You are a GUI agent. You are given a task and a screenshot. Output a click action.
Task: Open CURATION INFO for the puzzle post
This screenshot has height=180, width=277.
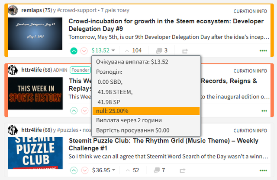tap(250, 131)
